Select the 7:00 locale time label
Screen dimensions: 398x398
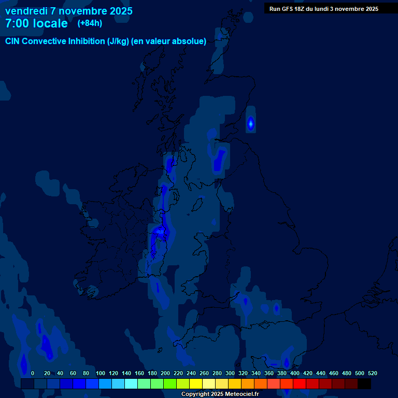(36, 24)
